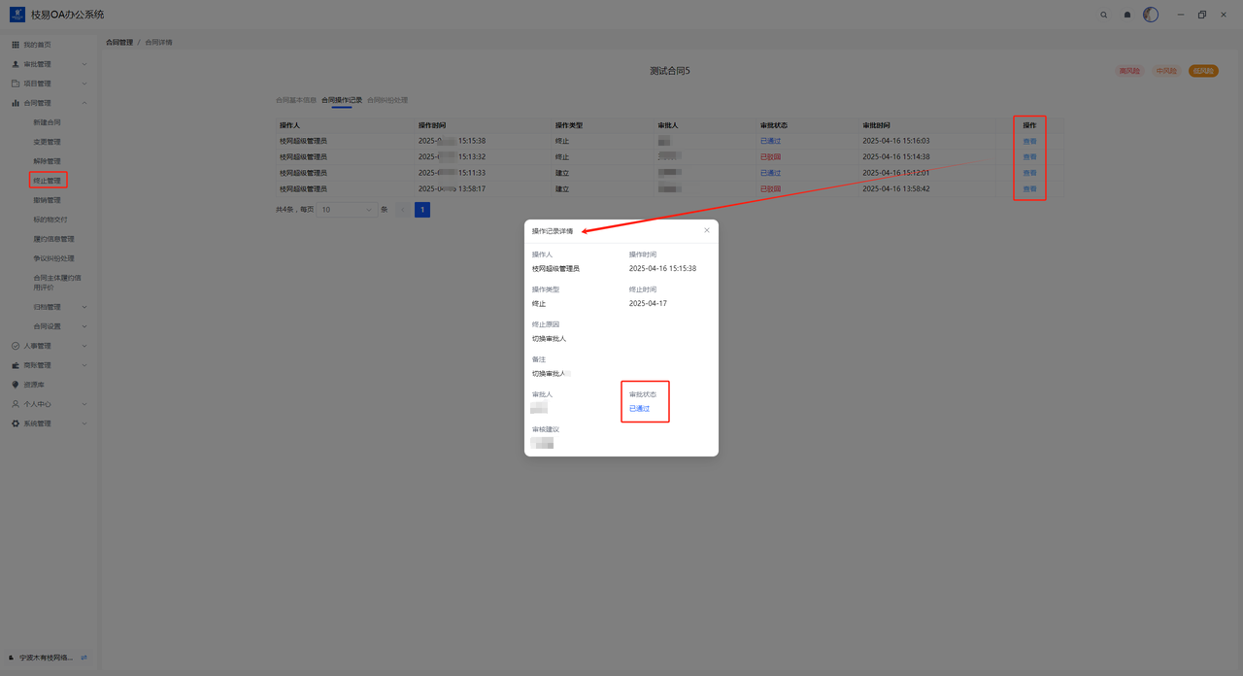1243x676 pixels.
Task: Click the 我的首页 grid icon
Action: pos(16,45)
